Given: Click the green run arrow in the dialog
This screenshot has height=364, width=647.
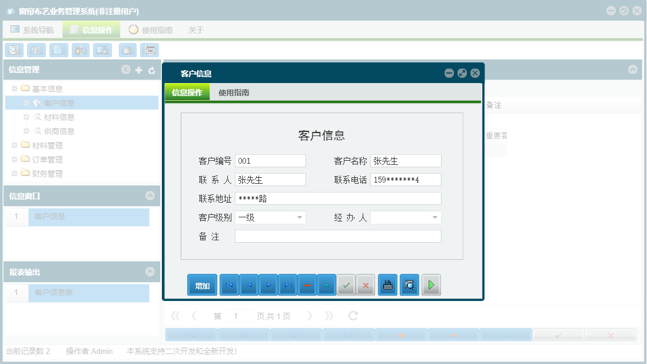Looking at the screenshot, I should click(x=431, y=284).
